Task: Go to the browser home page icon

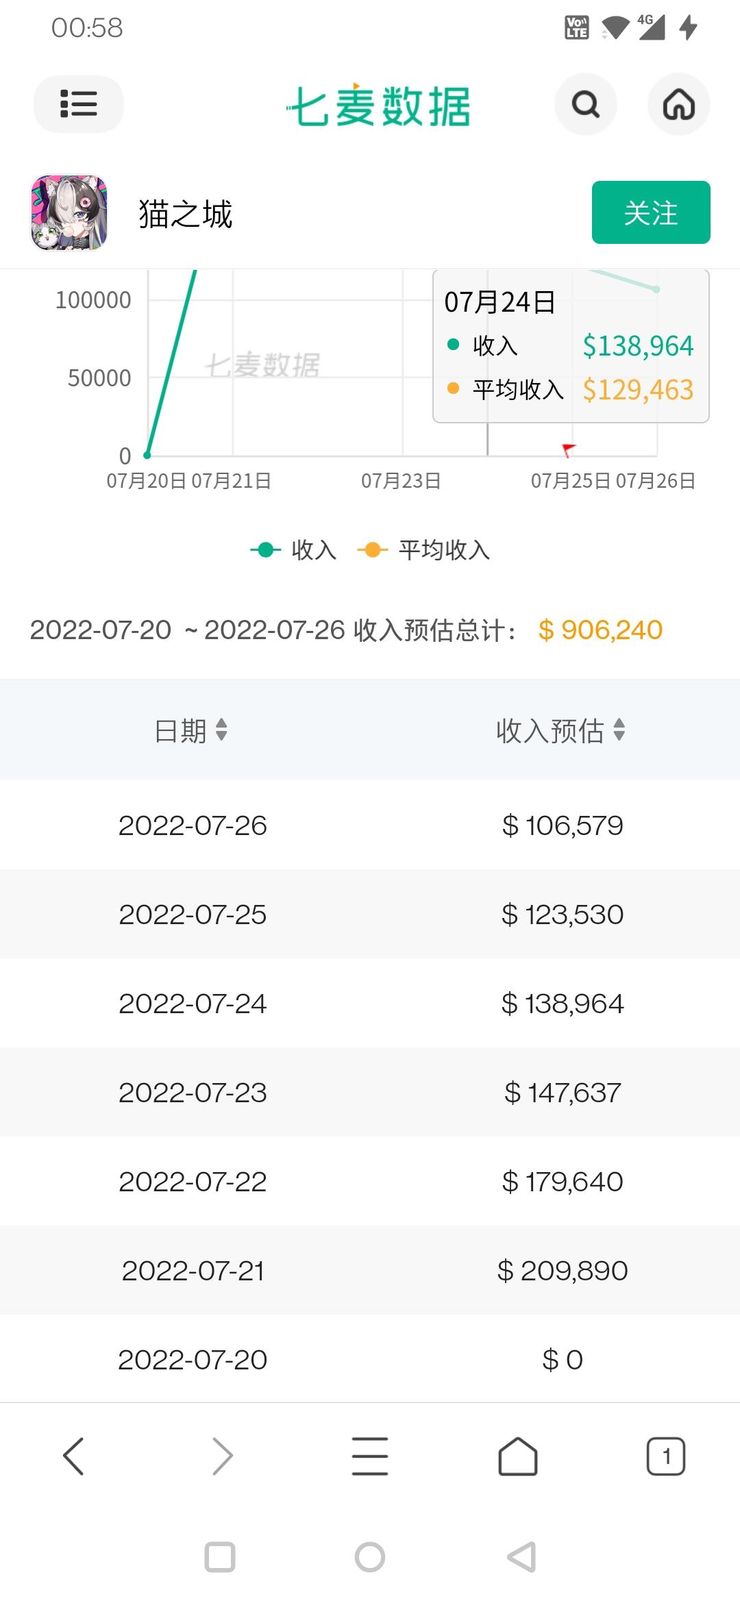Action: point(518,1456)
